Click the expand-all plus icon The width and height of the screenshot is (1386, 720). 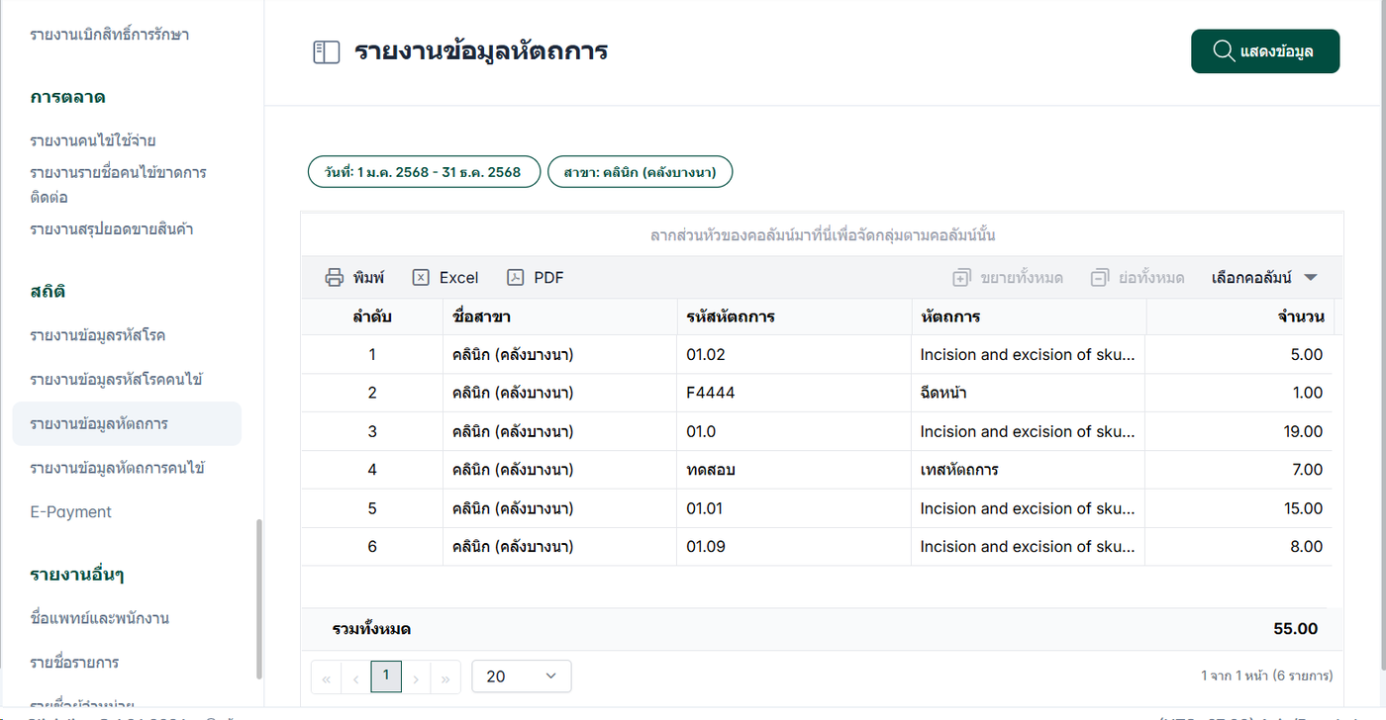click(x=961, y=278)
